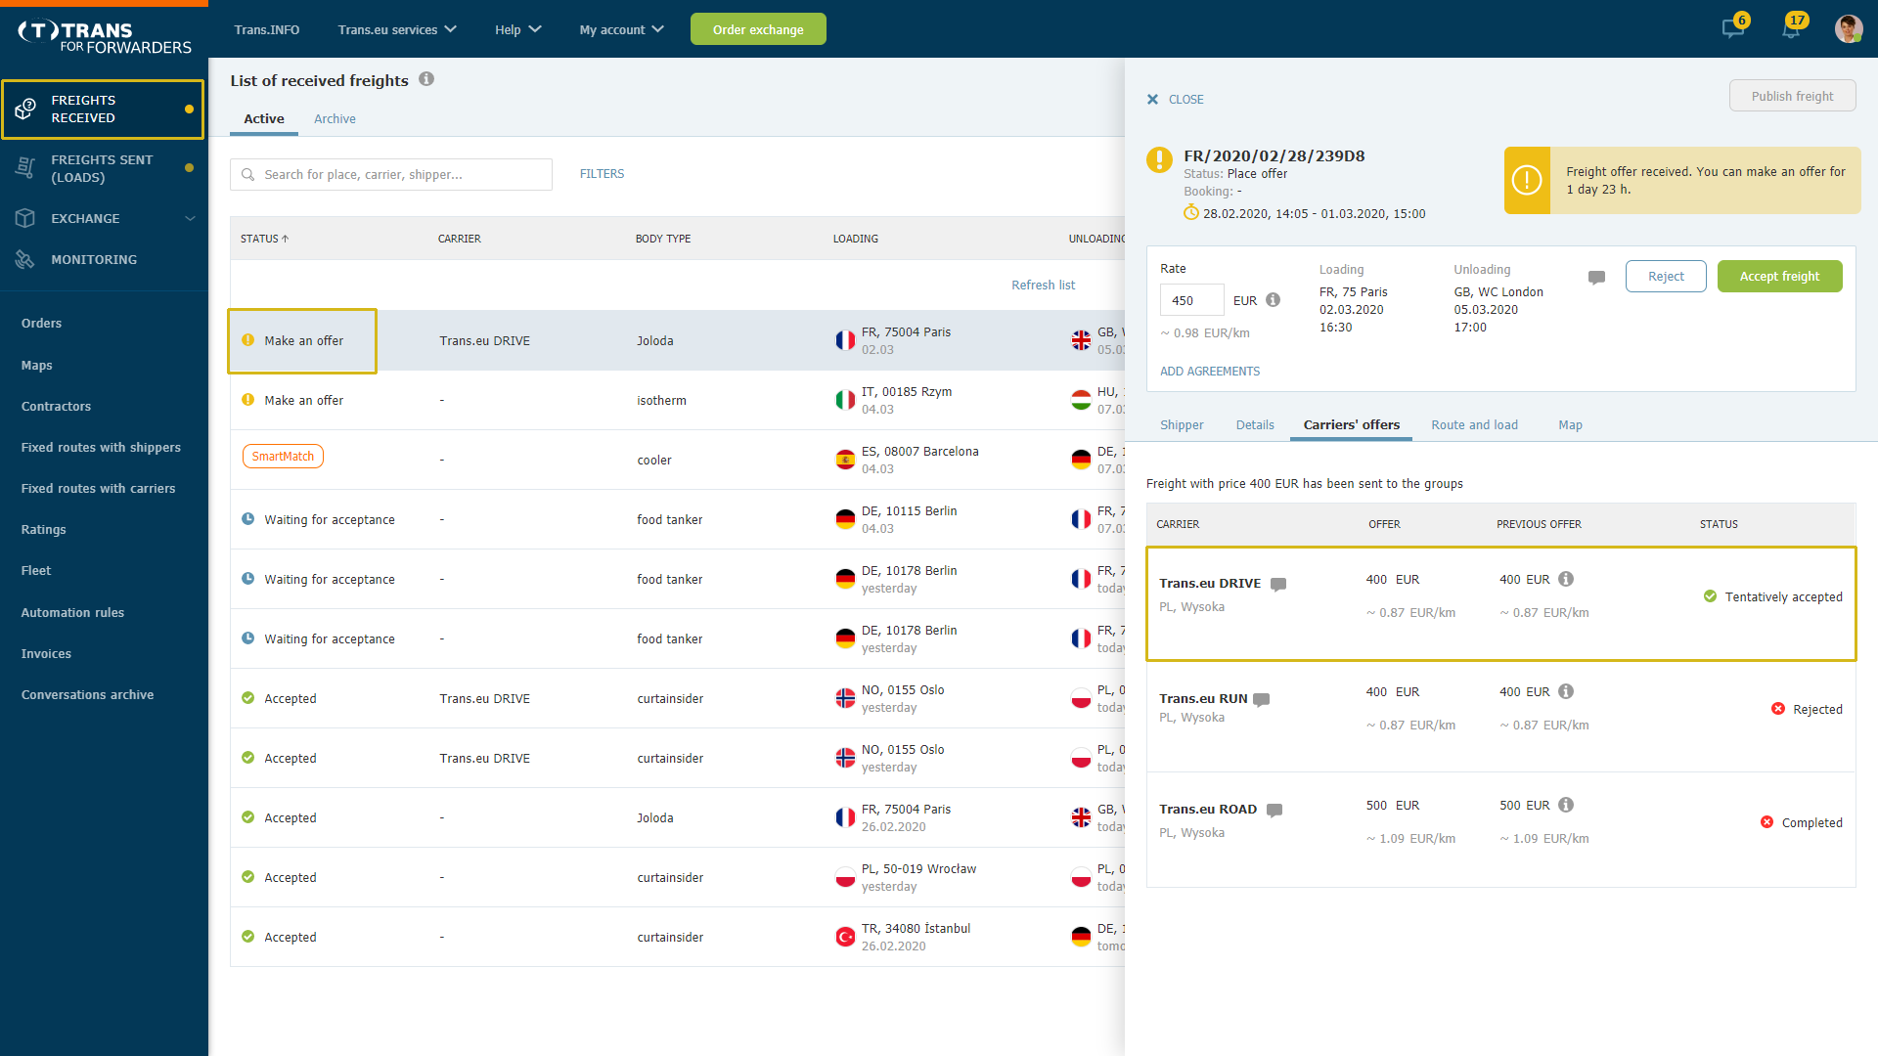Click the EUR rate info icon
The height and width of the screenshot is (1056, 1878).
(x=1273, y=300)
